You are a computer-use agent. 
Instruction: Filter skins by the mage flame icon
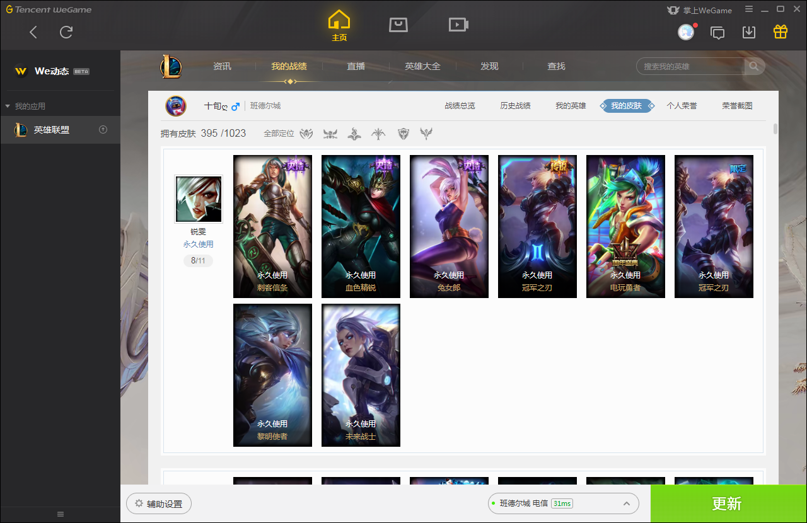(355, 134)
